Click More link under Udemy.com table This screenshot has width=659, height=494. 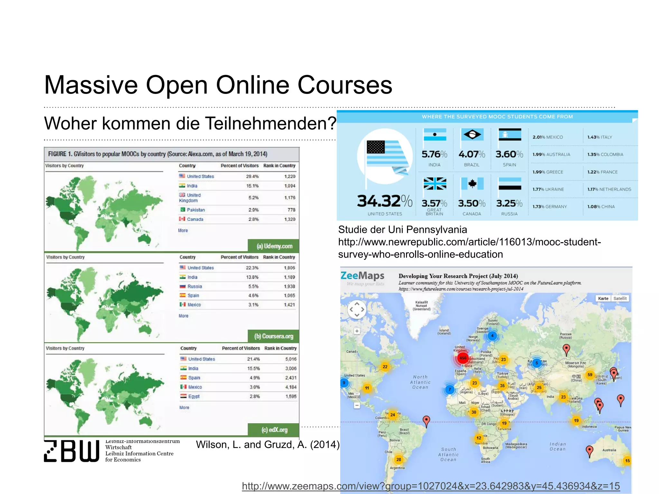183,230
